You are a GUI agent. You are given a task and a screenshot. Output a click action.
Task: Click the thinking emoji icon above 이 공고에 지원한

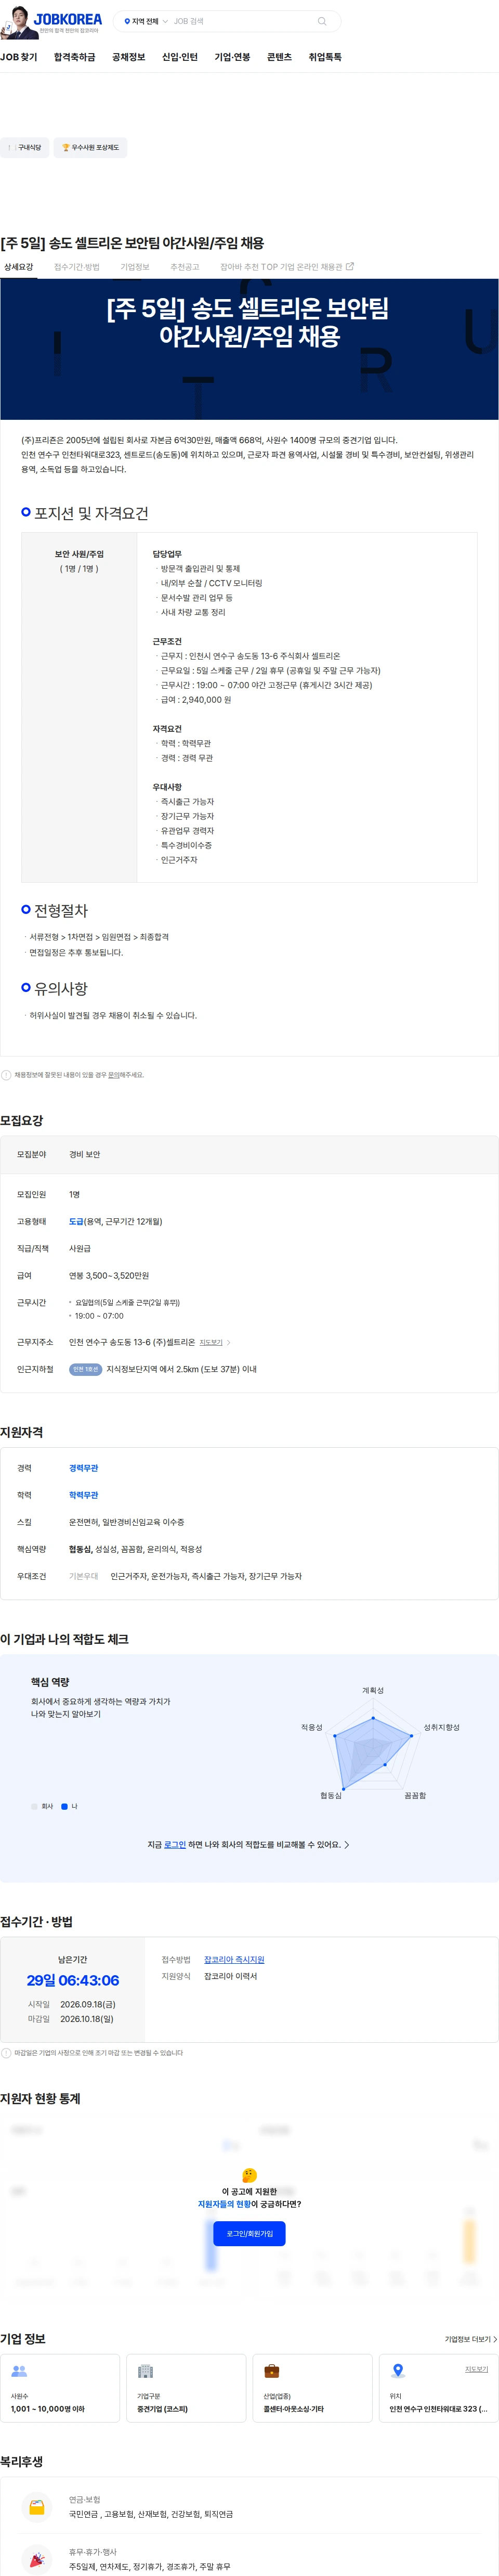click(249, 2175)
